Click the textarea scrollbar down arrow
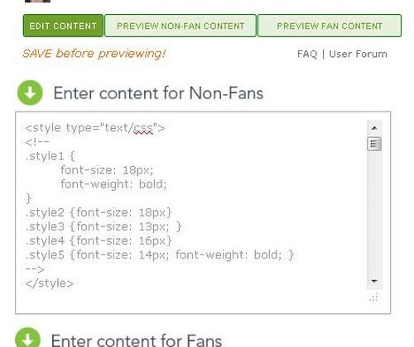414x347 pixels. [374, 281]
